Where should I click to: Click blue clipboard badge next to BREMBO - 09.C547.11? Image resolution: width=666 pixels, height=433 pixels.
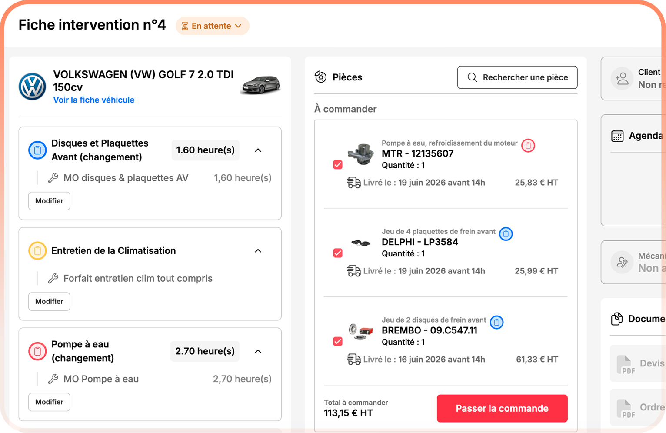click(497, 323)
